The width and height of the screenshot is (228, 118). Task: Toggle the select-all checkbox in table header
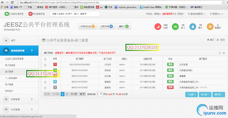(45, 59)
